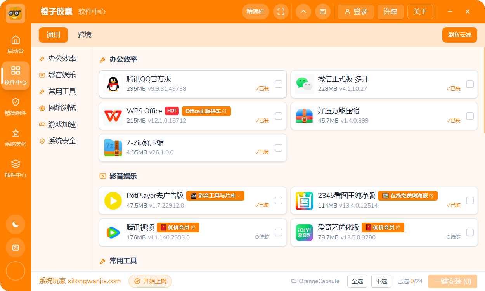Open 系统美化 in the sidebar
Image resolution: width=485 pixels, height=291 pixels.
(16, 138)
